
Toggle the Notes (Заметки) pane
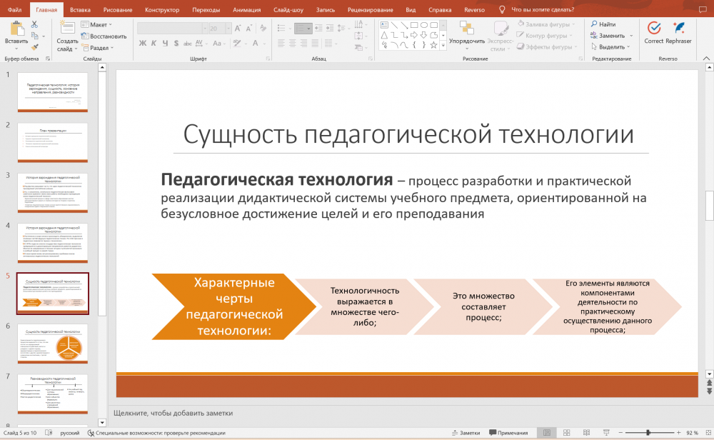pos(466,433)
